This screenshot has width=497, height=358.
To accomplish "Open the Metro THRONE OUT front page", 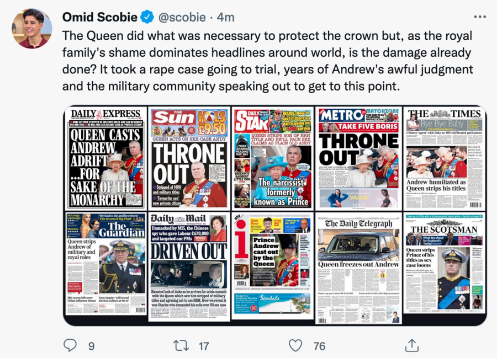I will [x=358, y=158].
